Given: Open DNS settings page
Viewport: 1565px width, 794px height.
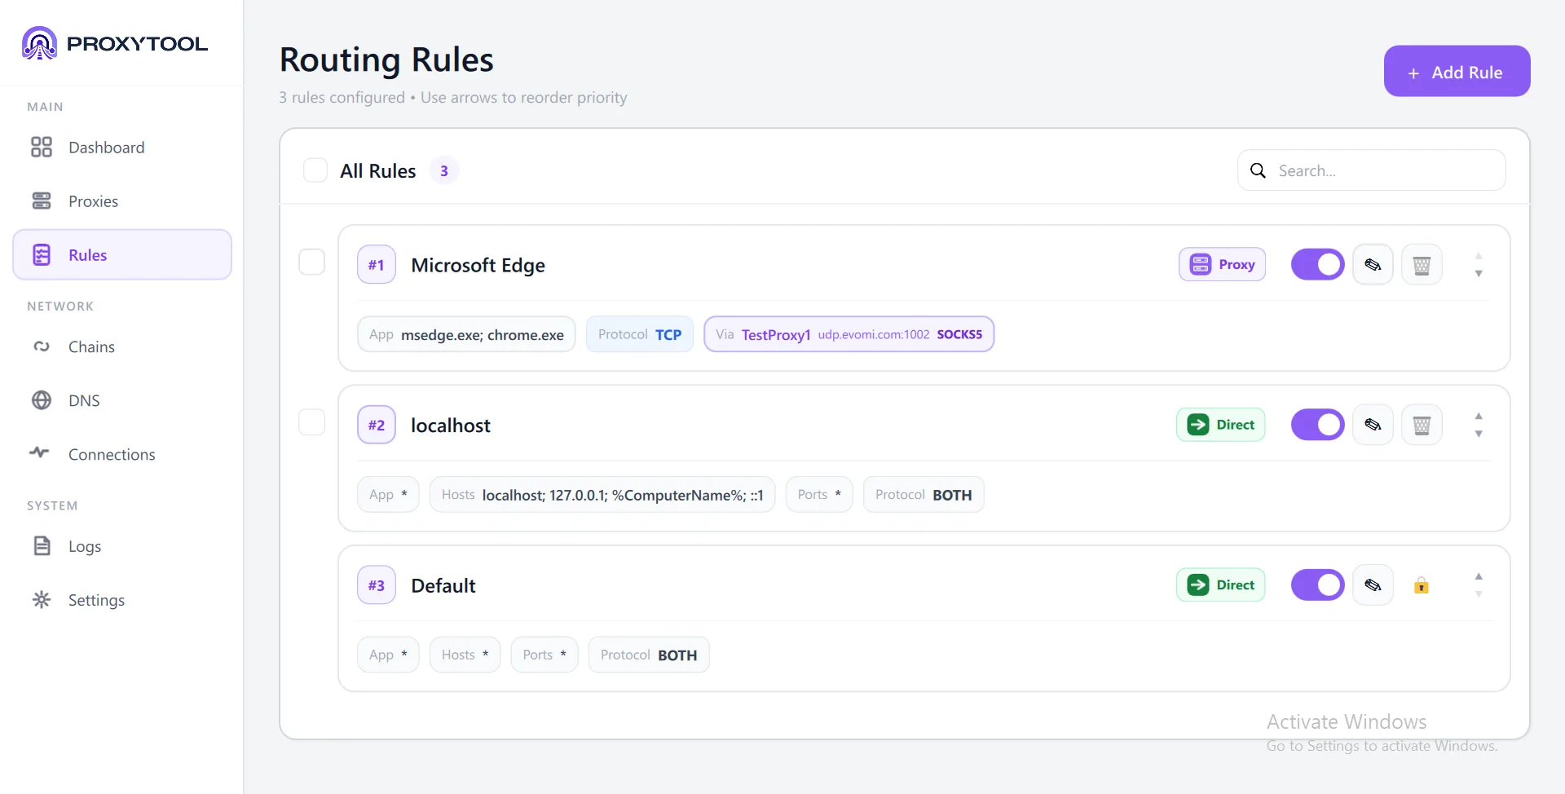Looking at the screenshot, I should pos(122,400).
